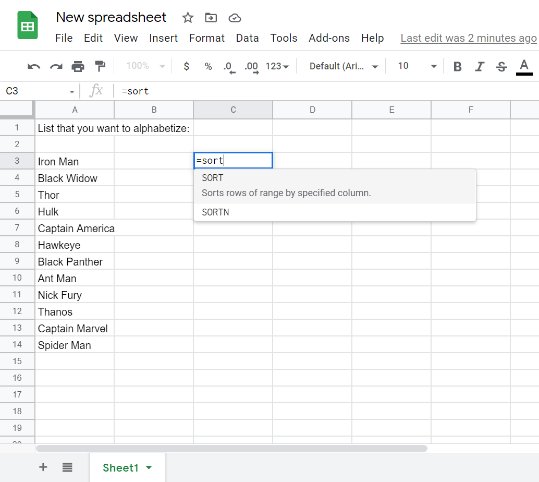539x482 pixels.
Task: Click the horizontal scrollbar
Action: pos(231,449)
